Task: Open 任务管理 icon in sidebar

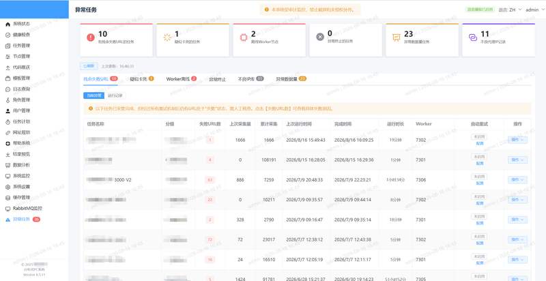Action: (8, 46)
